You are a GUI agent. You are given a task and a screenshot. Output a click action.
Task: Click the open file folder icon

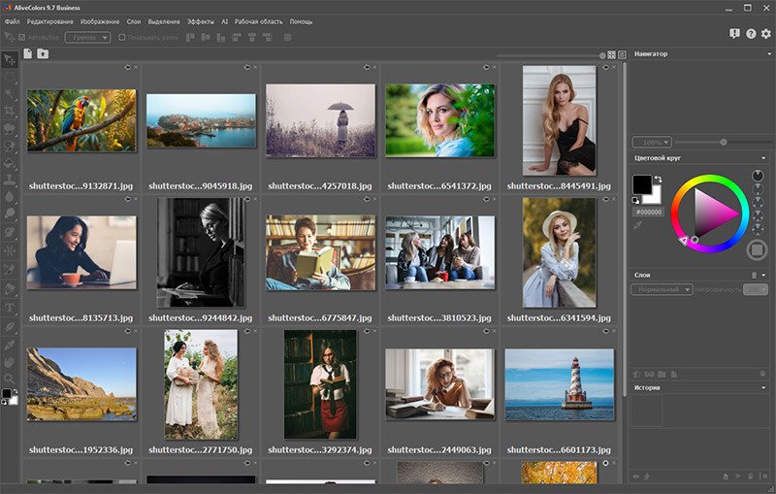tap(42, 53)
